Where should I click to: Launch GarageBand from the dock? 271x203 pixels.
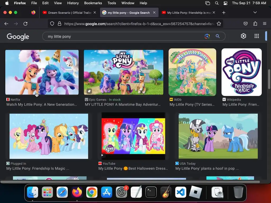166,192
